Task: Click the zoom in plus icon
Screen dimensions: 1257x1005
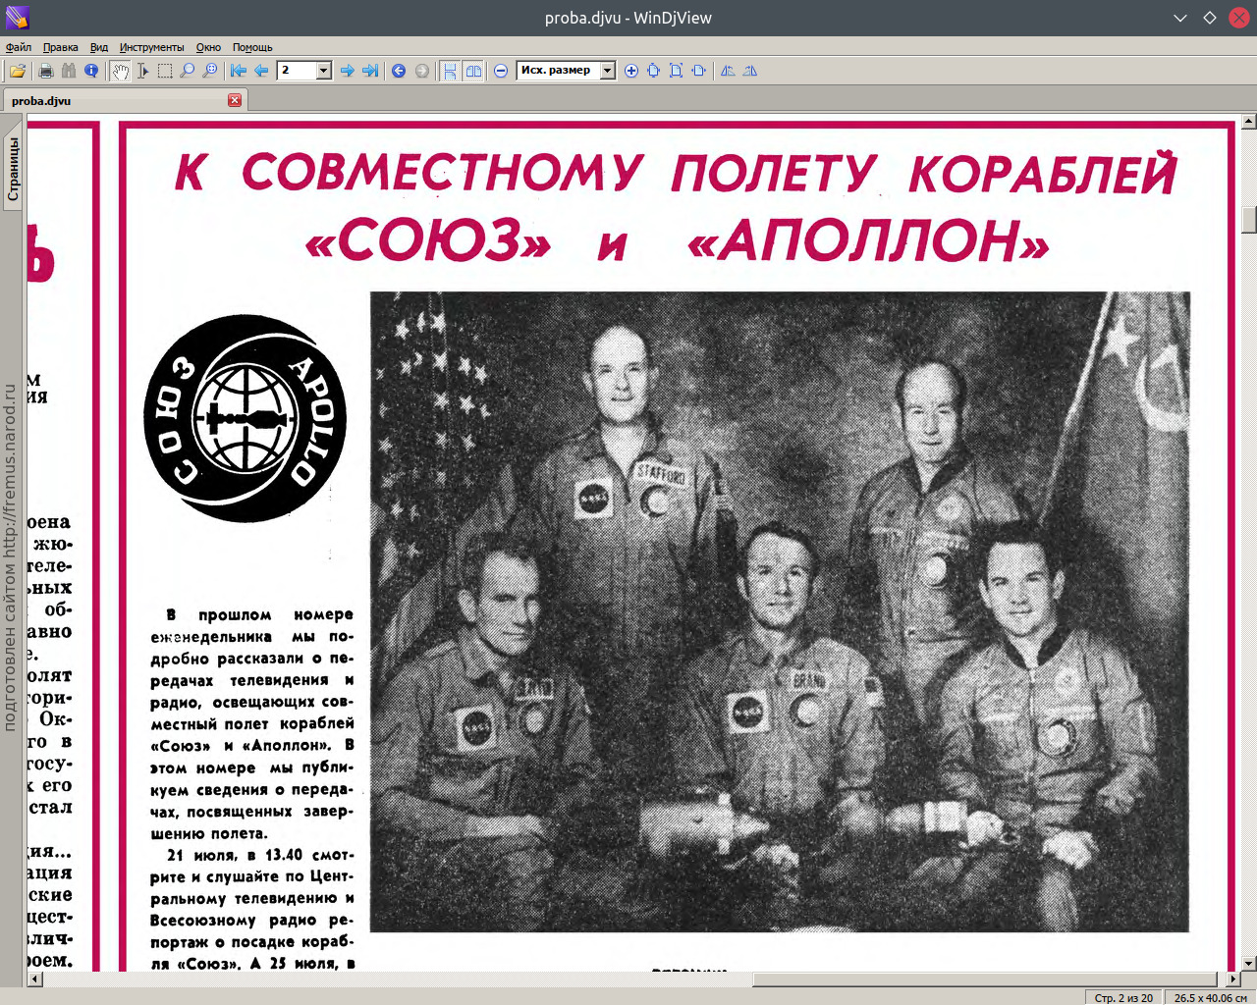Action: click(x=630, y=71)
